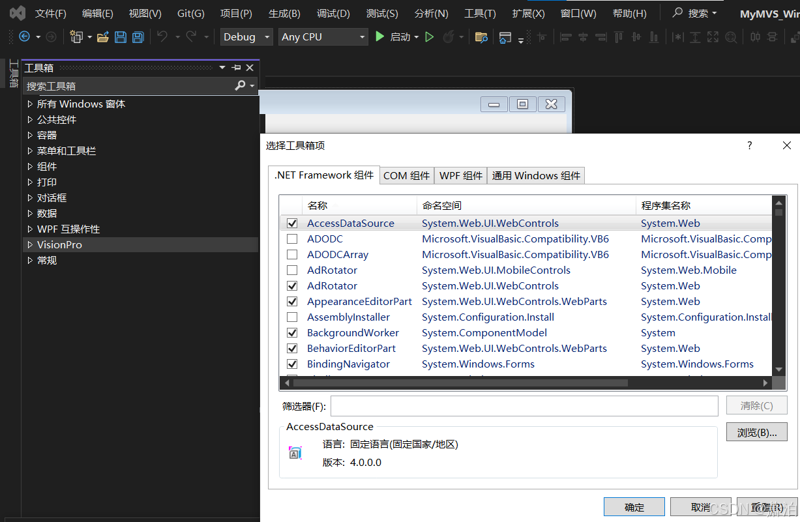The image size is (800, 522).
Task: Open the 工具(T) menu
Action: click(x=480, y=13)
